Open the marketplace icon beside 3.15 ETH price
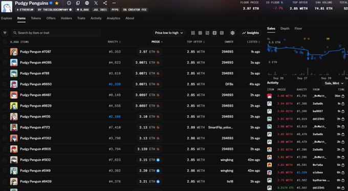The height and width of the screenshot is (191, 348). tap(158, 160)
